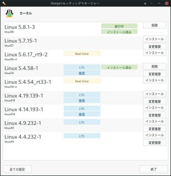The height and width of the screenshot is (176, 171).
Task: Click the カーネル page heading
Action: pyautogui.click(x=26, y=13)
